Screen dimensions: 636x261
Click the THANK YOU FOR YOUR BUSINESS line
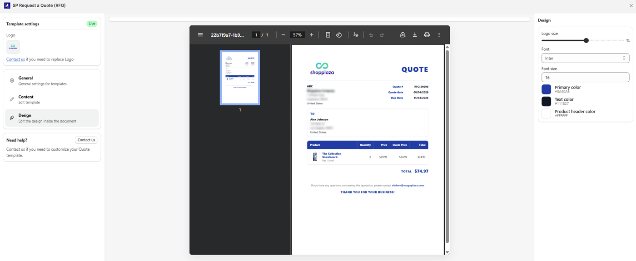(368, 192)
